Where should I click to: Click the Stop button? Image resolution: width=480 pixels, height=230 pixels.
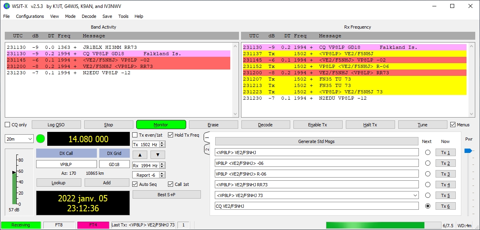click(x=109, y=125)
